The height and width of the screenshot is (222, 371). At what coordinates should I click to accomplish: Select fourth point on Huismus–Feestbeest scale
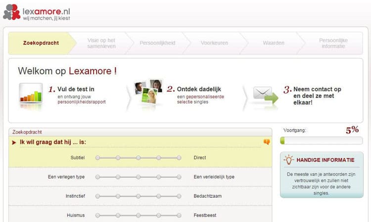click(159, 215)
